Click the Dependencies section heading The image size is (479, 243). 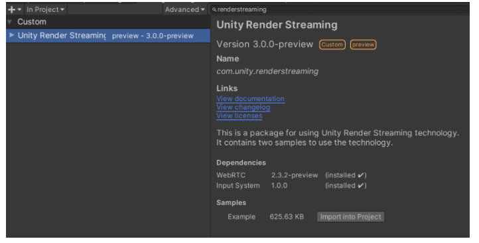click(x=241, y=163)
